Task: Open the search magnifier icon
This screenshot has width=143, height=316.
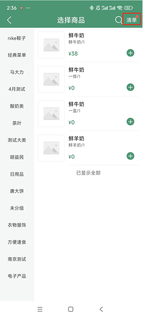Action: click(x=119, y=20)
